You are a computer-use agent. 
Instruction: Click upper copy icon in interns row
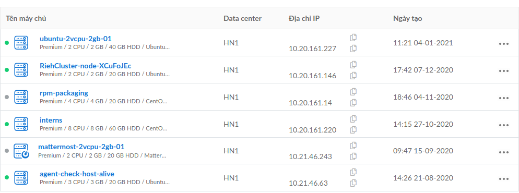(353, 118)
